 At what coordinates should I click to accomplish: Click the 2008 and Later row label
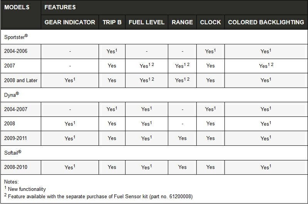(x=21, y=80)
